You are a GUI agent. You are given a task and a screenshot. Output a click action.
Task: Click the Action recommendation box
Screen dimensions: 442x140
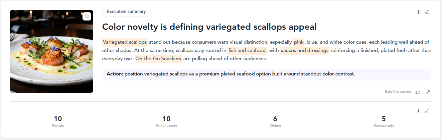[267, 74]
